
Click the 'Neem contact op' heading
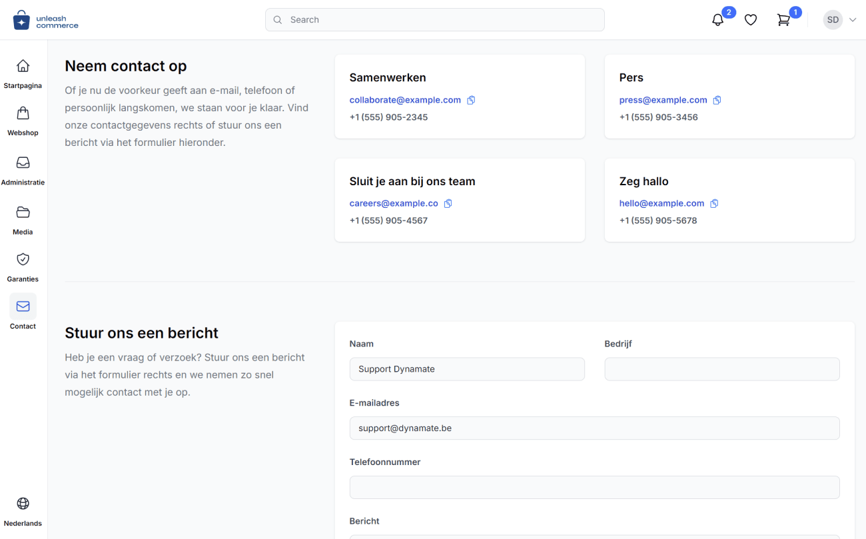coord(126,66)
